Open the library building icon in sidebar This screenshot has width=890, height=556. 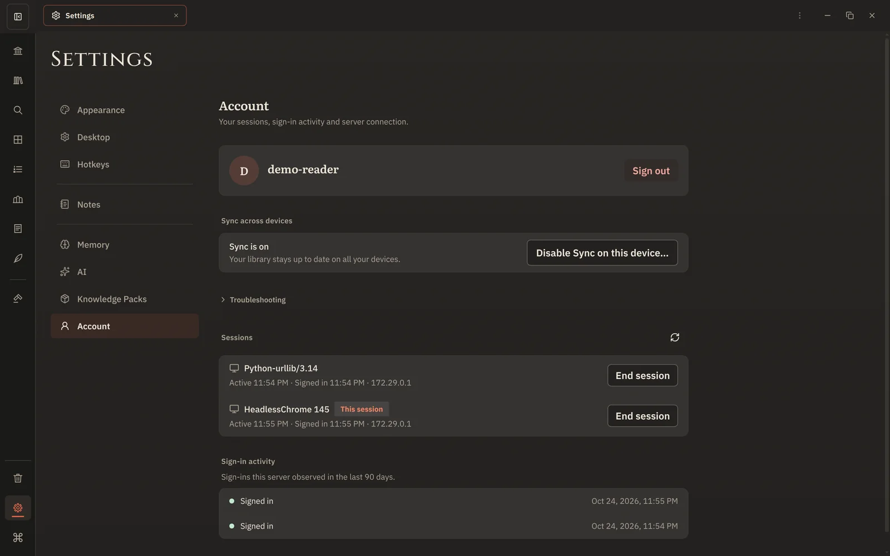coord(18,51)
